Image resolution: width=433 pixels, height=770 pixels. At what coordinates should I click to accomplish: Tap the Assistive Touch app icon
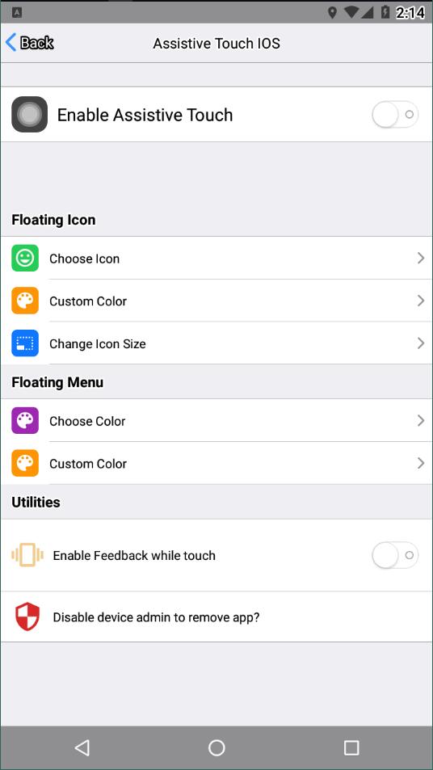29,115
